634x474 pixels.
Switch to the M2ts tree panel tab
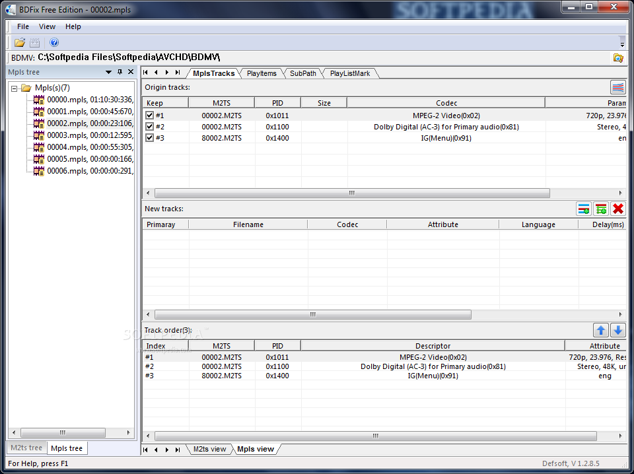pyautogui.click(x=26, y=448)
